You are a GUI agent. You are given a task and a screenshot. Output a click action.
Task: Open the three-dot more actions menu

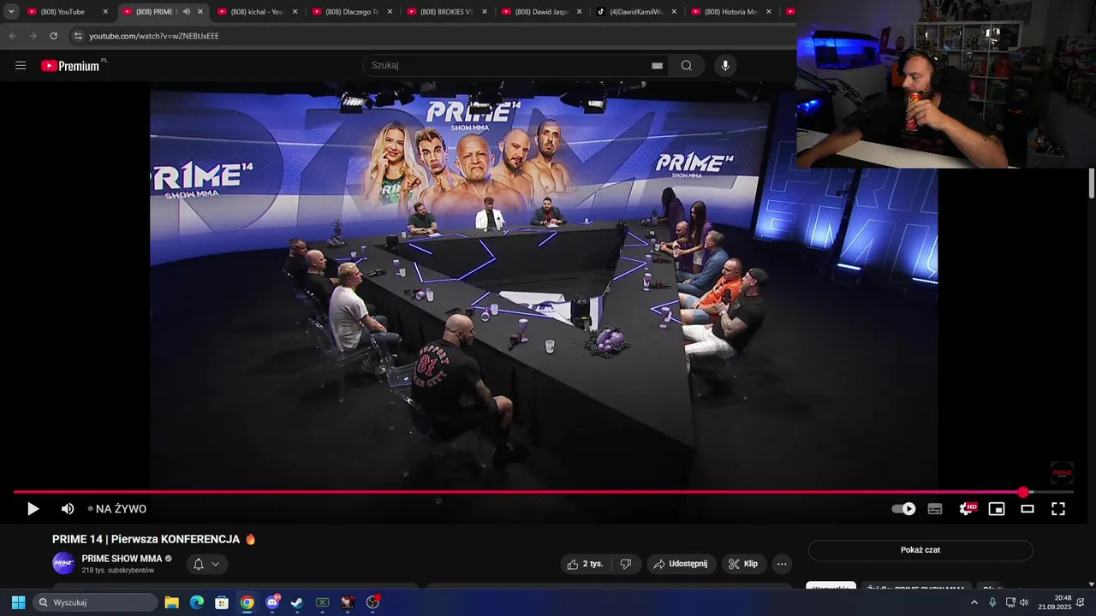781,564
